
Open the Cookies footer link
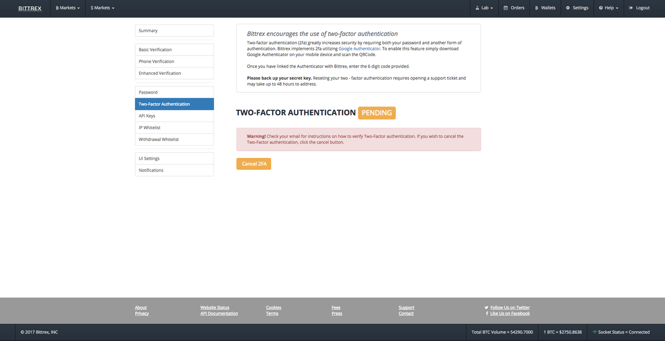[x=273, y=308]
